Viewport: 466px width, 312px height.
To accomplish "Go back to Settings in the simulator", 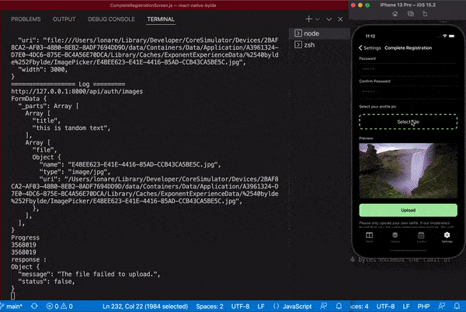I will pyautogui.click(x=370, y=48).
